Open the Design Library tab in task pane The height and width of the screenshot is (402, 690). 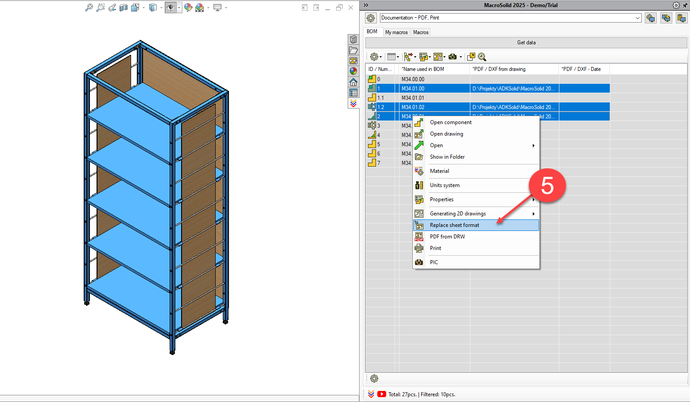pos(353,39)
